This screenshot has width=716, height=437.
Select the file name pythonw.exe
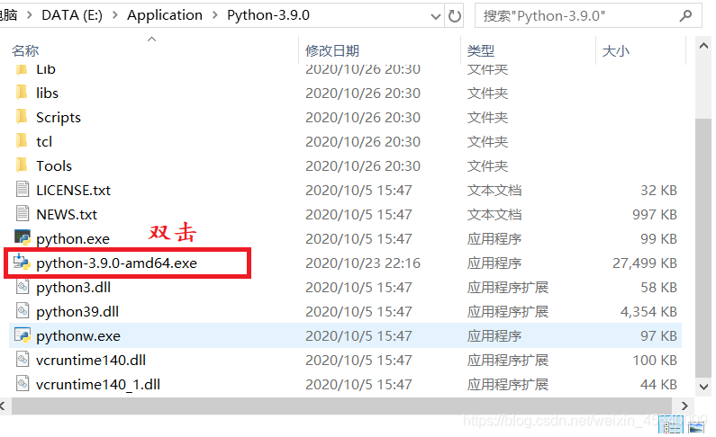click(78, 335)
